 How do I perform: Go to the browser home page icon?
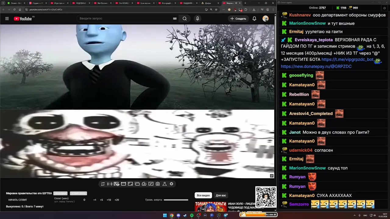tap(20, 9)
